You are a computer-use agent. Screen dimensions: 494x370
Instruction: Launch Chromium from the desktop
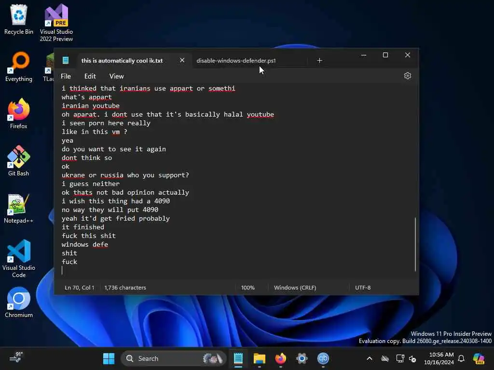tap(19, 303)
